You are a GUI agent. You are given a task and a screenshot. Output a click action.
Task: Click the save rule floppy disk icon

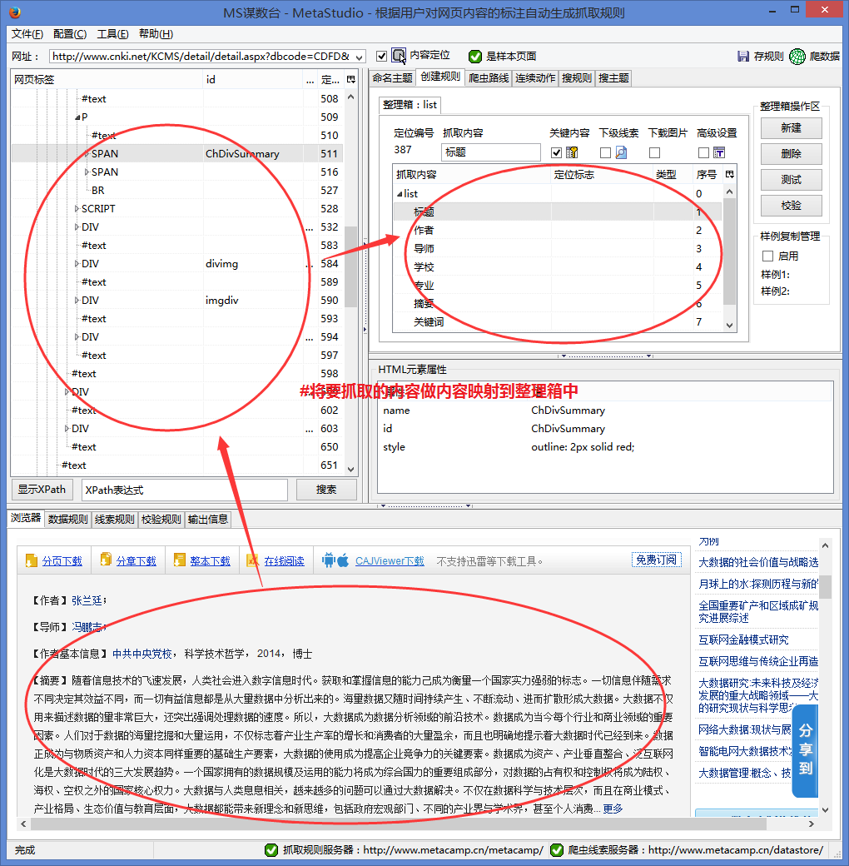click(743, 57)
